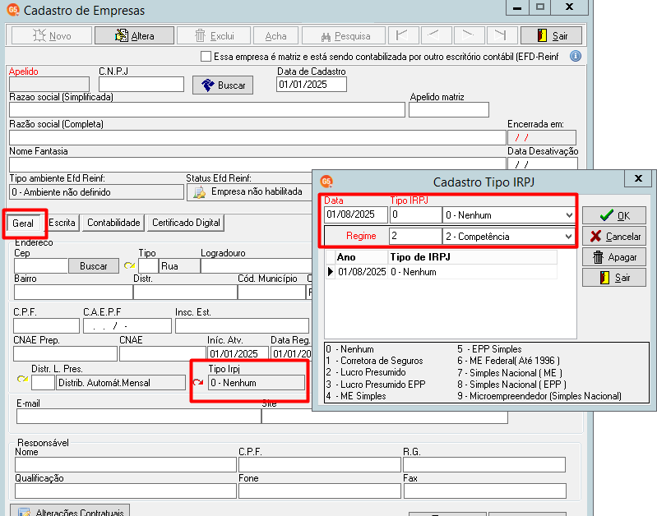Jump to last record arrow
Screen dimensions: 657x516
502,35
